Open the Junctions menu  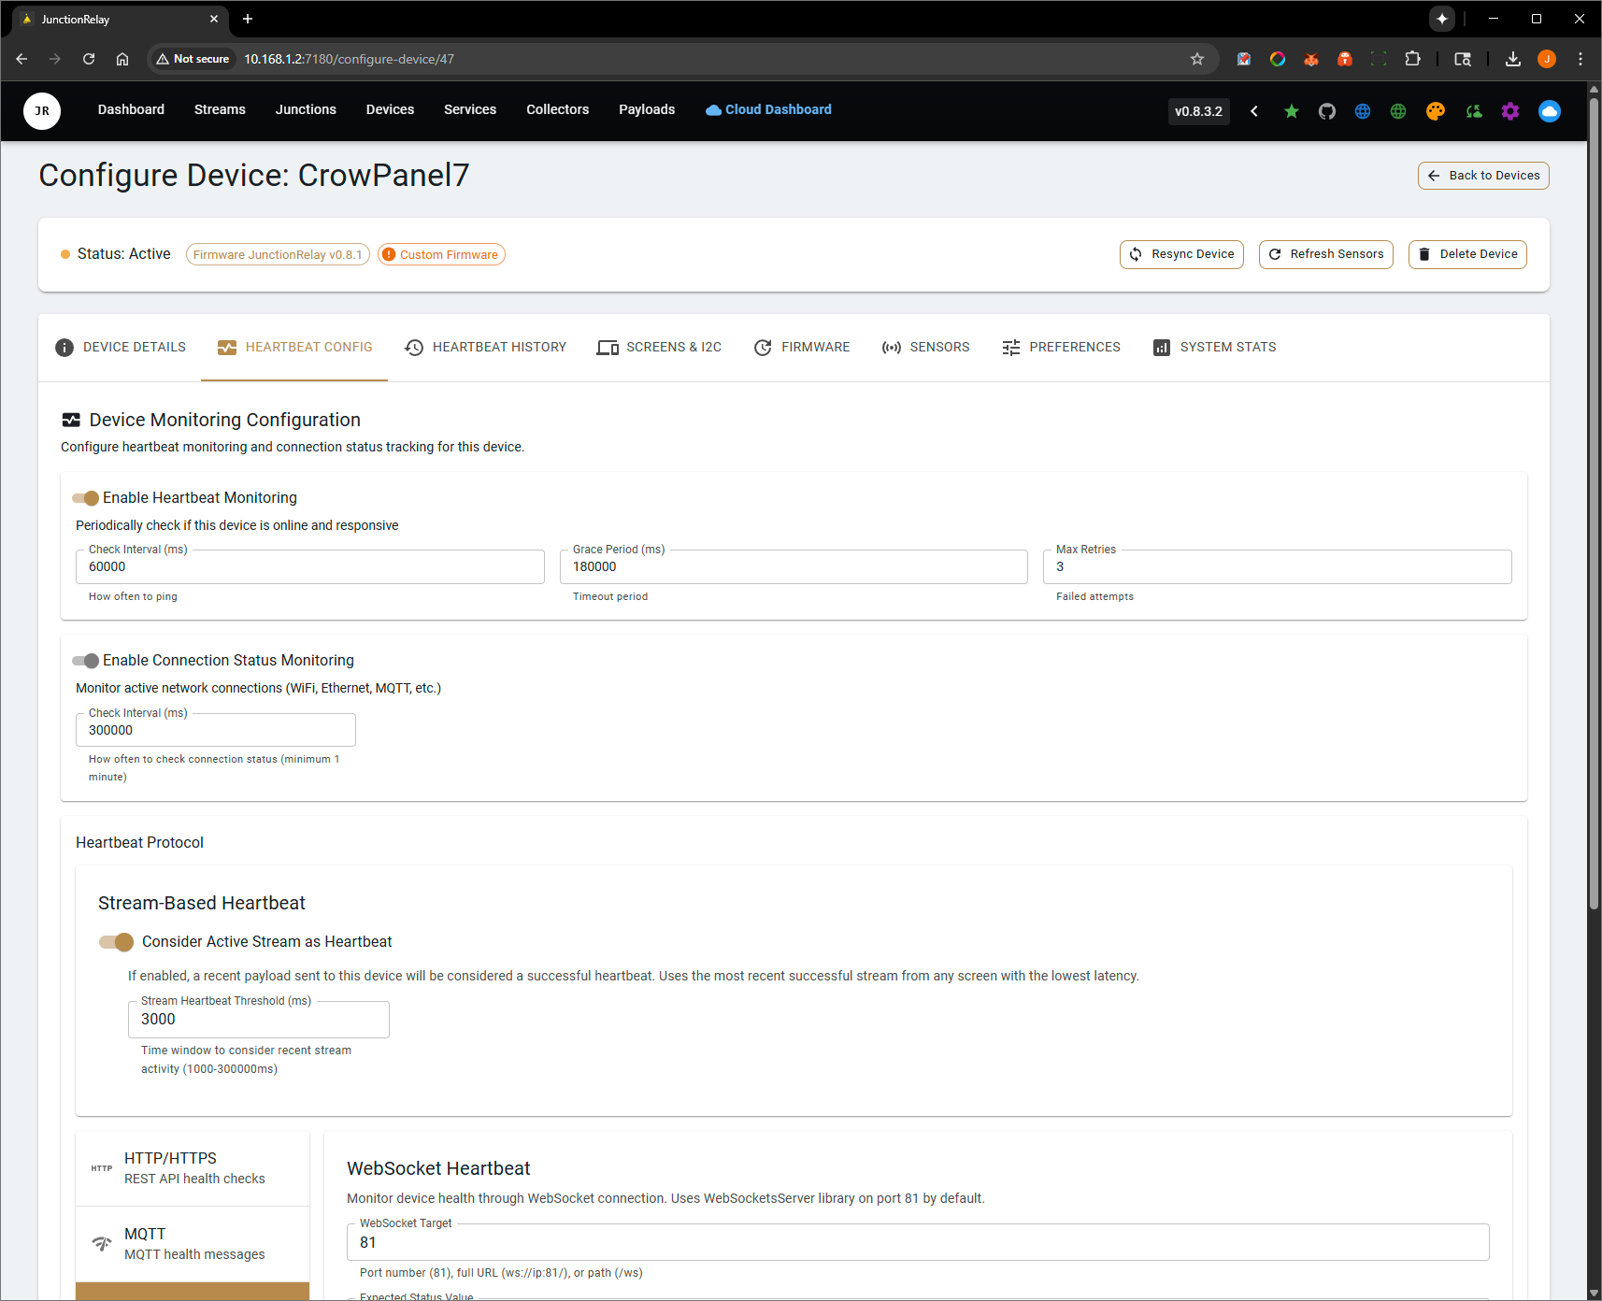(x=306, y=109)
